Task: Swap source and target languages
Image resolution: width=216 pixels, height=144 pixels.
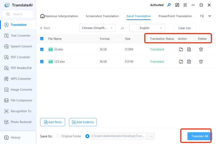Action: coord(122,28)
